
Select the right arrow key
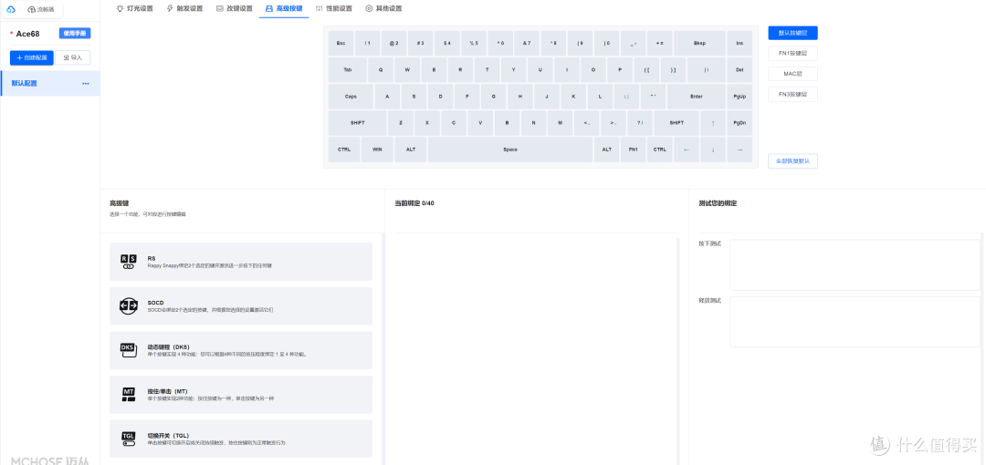(x=739, y=150)
